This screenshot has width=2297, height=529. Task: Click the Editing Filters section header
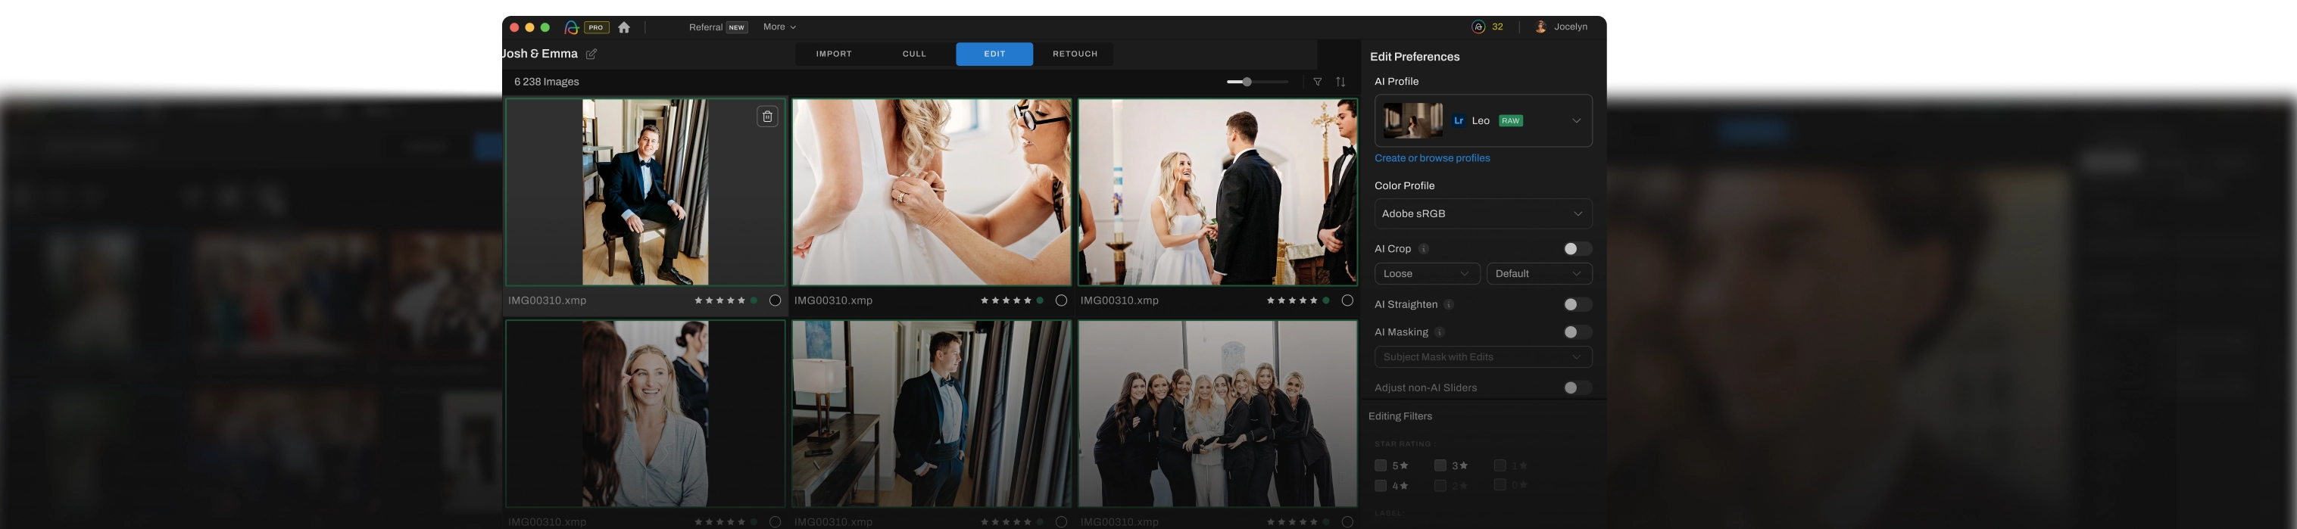pos(1400,417)
